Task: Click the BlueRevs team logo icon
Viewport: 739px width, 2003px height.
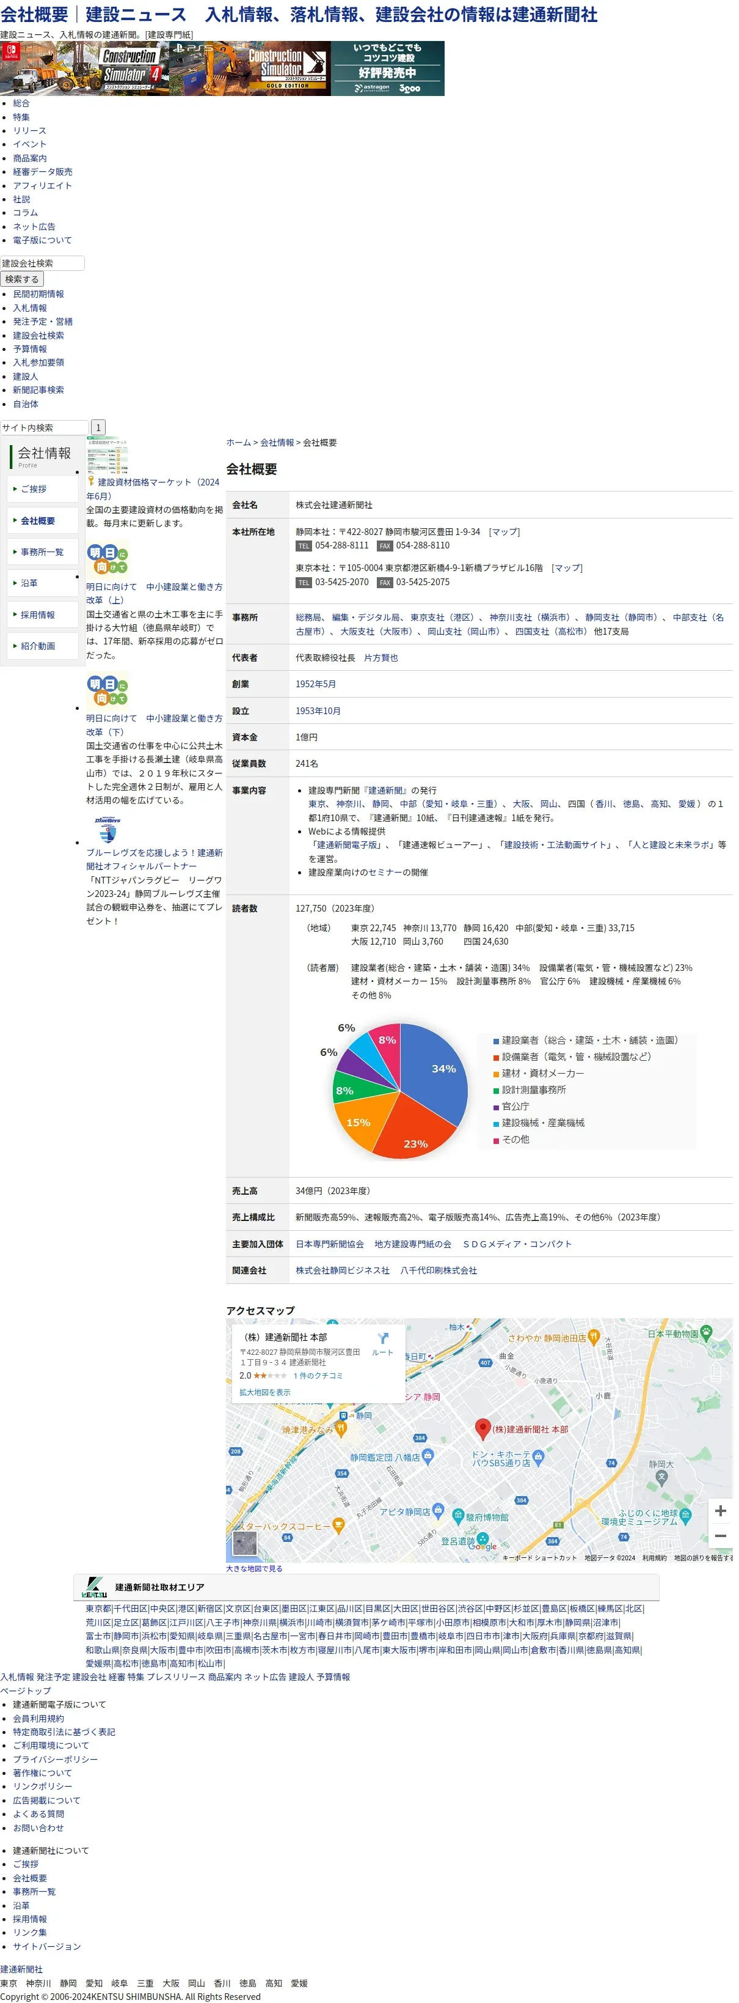Action: pyautogui.click(x=107, y=829)
